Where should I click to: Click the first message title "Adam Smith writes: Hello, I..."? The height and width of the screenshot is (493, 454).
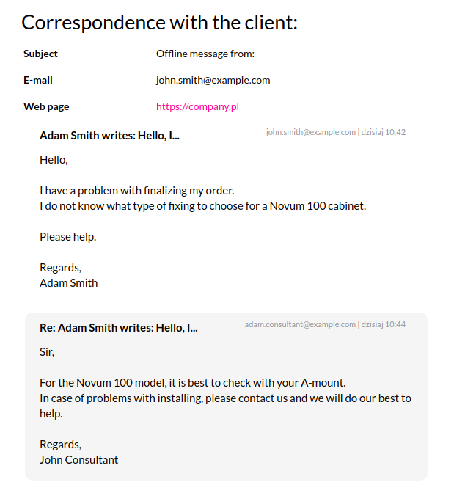tap(109, 135)
